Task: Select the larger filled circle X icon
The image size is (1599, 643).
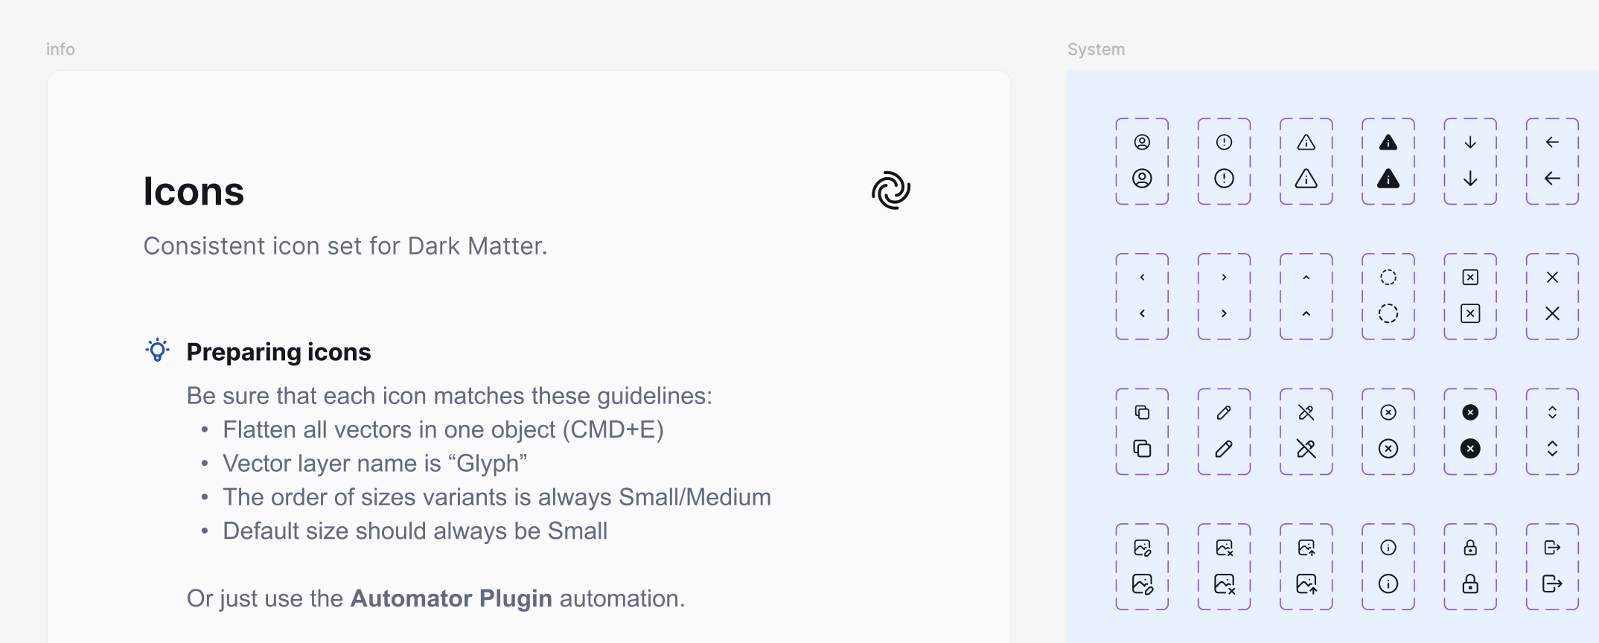Action: (x=1470, y=449)
